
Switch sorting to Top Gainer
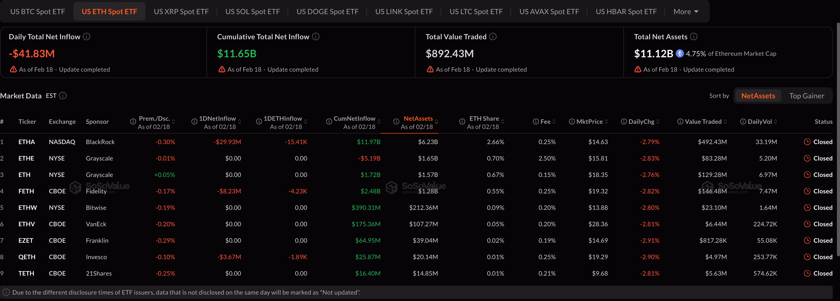click(807, 96)
